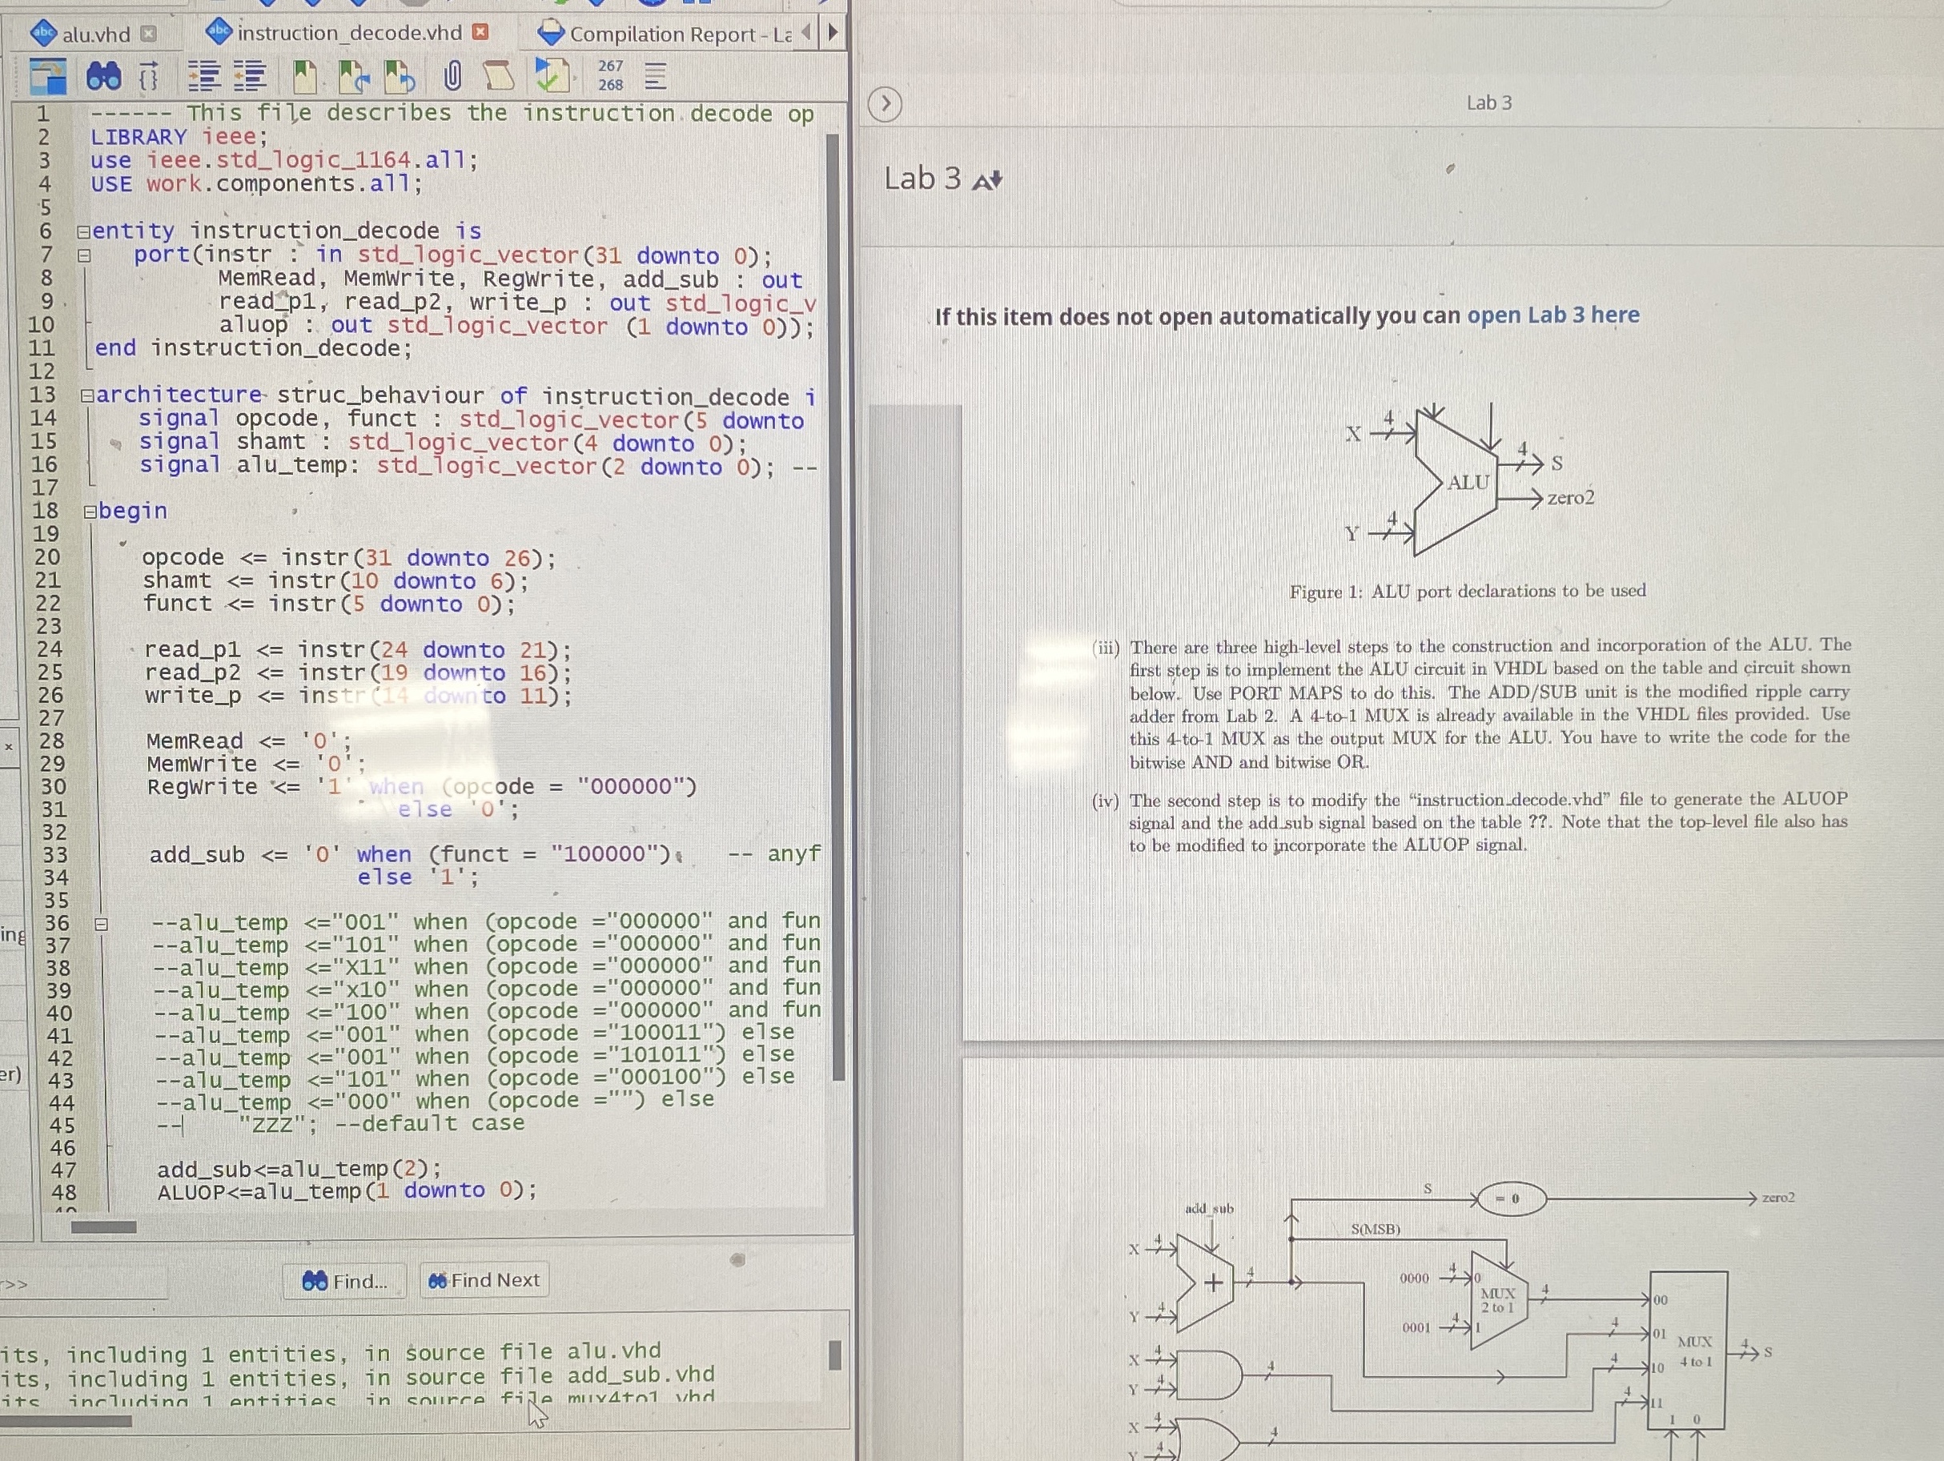
Task: Toggle bookmark icon in editor toolbar
Action: pos(304,78)
